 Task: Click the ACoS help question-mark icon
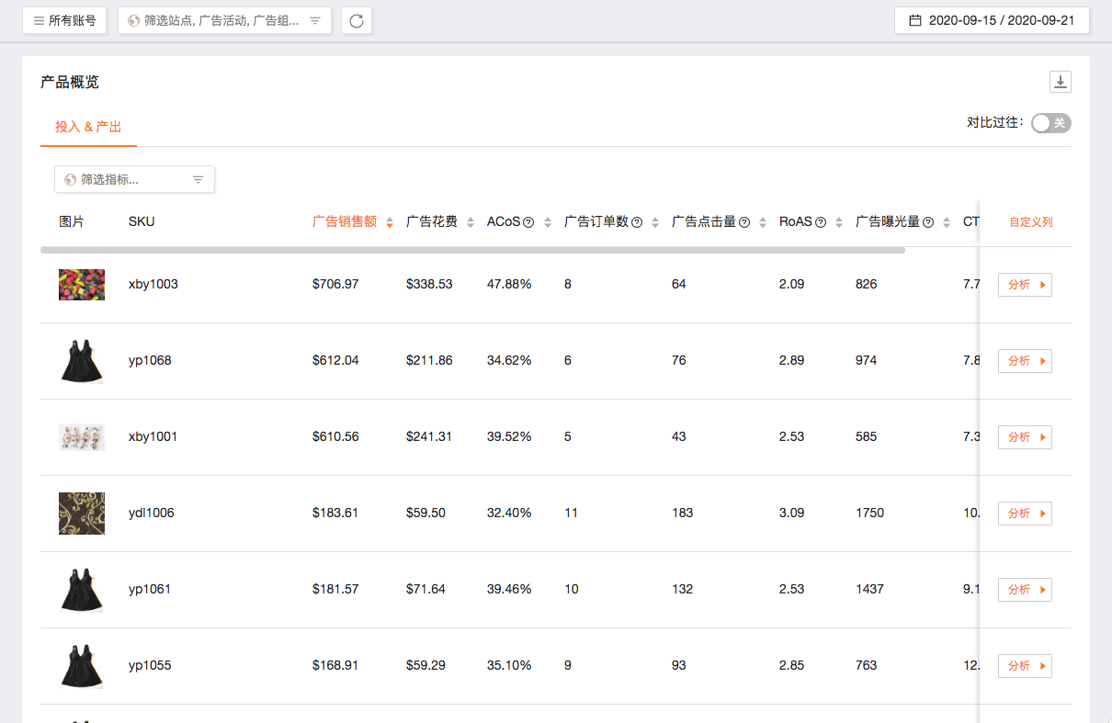pos(528,222)
